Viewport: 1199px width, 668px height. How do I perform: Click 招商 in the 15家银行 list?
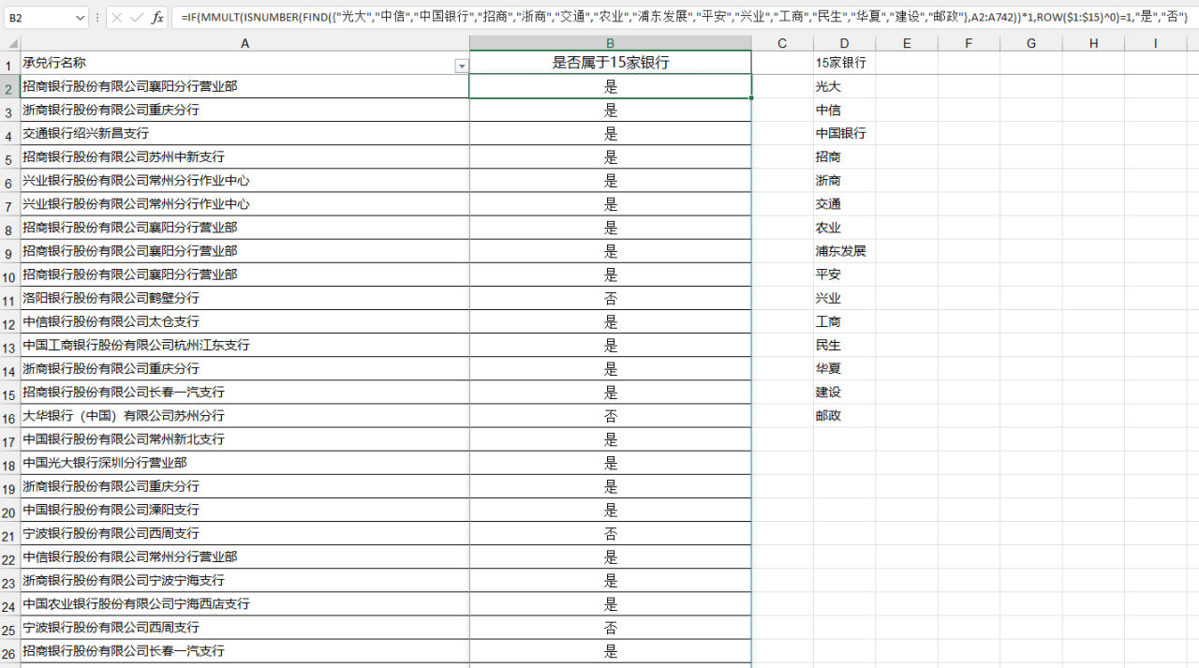tap(844, 156)
